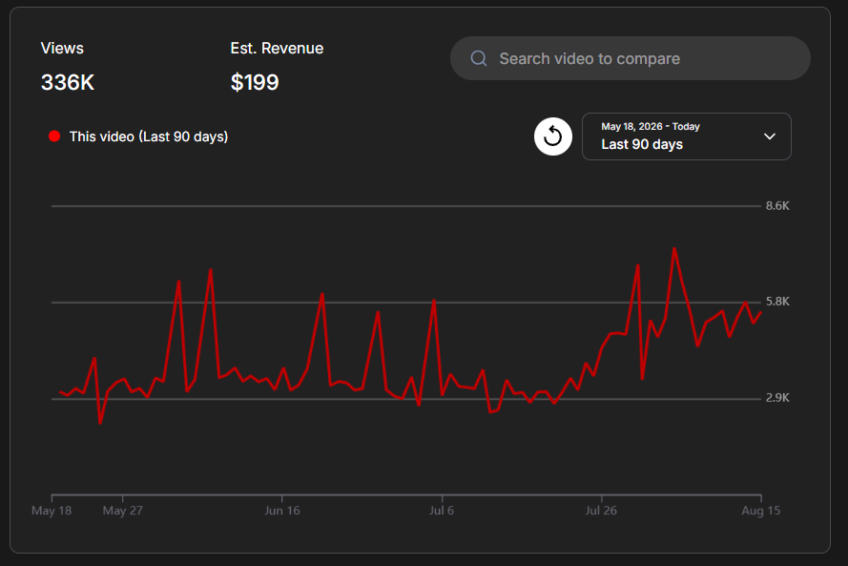
Task: Click the Jun 16 axis marker
Action: coord(281,511)
